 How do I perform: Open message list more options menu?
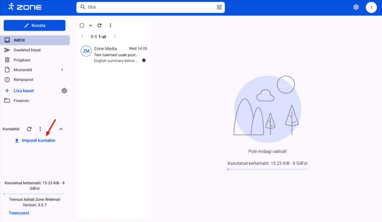110,25
